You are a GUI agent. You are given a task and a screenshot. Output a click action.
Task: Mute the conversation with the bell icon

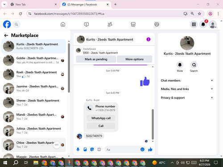point(180,65)
